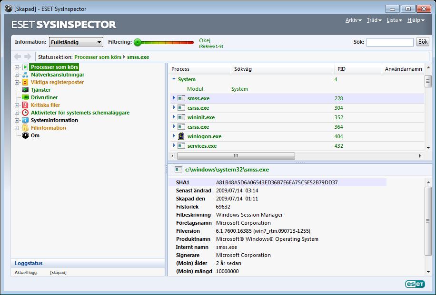Open the Träd menu
The image size is (436, 295).
(x=374, y=20)
